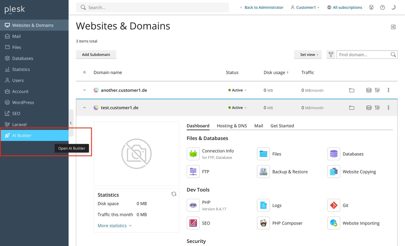Open File Manager folder icon for test.customer1.de
Screen dimensions: 405x246
click(352, 108)
